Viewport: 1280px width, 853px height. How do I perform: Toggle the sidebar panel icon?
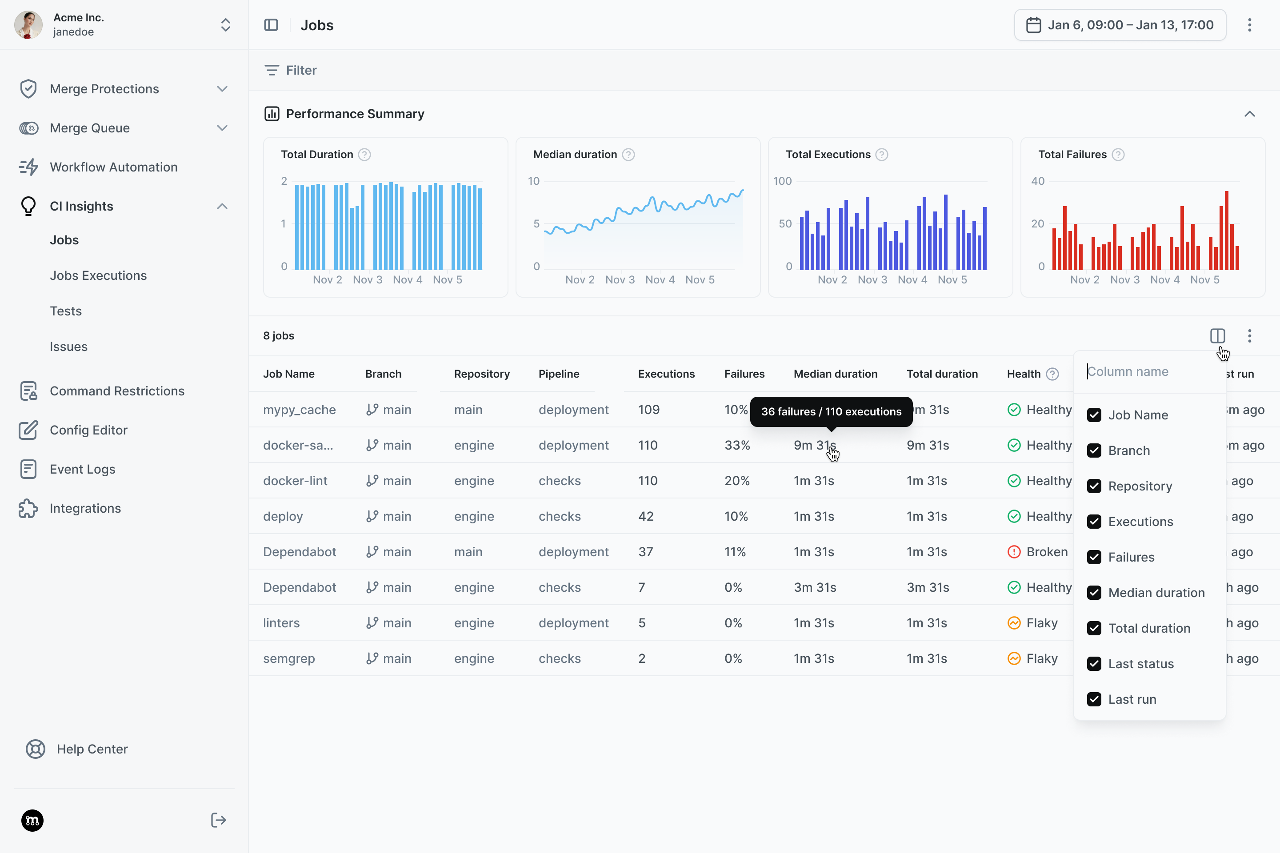click(x=271, y=25)
